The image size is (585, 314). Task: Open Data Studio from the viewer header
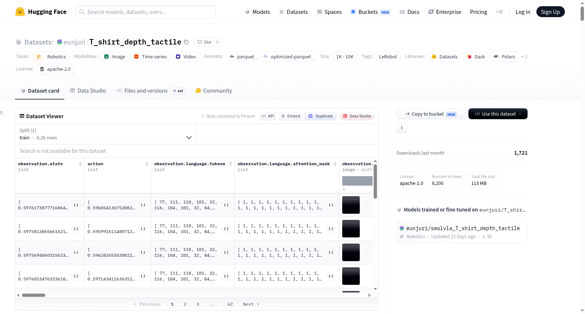pyautogui.click(x=357, y=116)
